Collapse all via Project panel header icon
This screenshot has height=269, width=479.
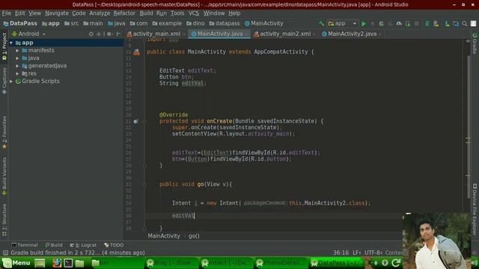point(99,34)
